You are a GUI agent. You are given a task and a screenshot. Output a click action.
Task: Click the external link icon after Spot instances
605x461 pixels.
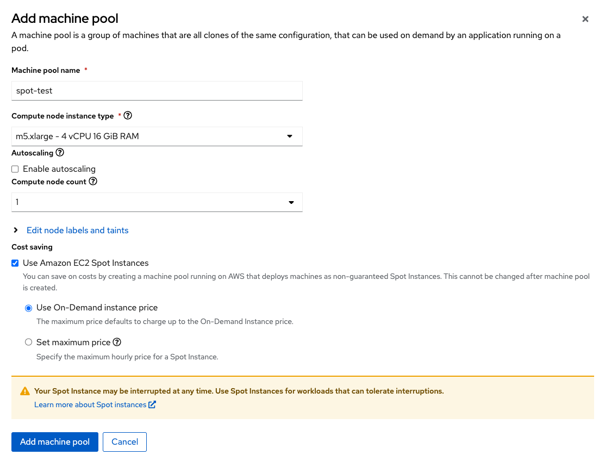152,404
